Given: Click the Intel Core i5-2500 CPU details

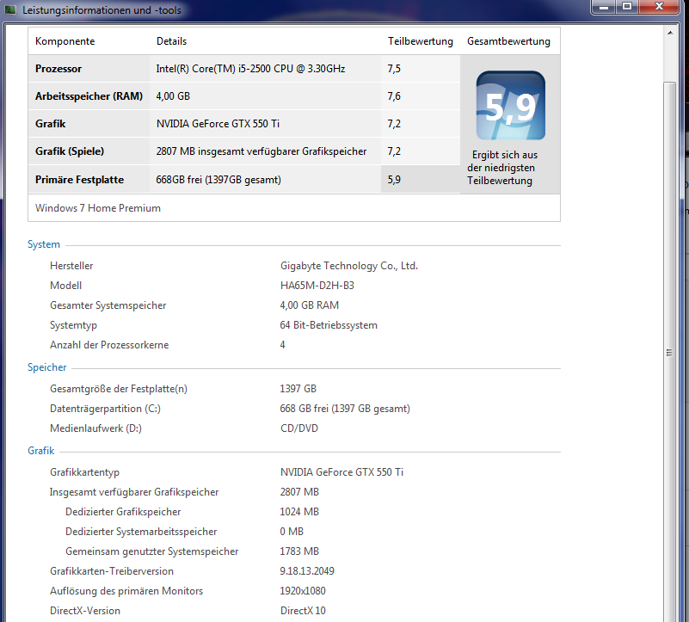Looking at the screenshot, I should coord(250,69).
